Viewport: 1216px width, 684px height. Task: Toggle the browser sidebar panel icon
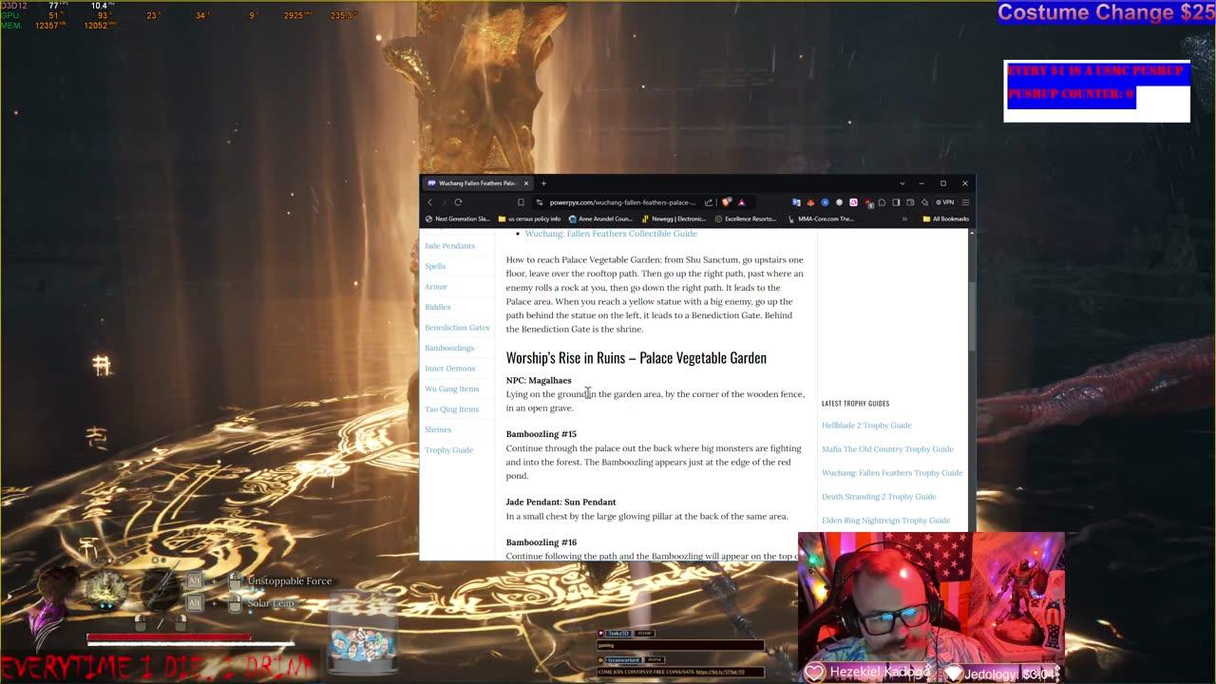[x=896, y=201]
